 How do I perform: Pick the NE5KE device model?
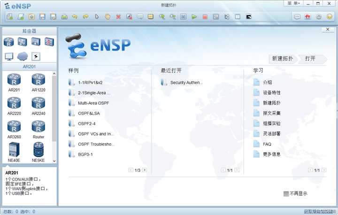(38, 152)
